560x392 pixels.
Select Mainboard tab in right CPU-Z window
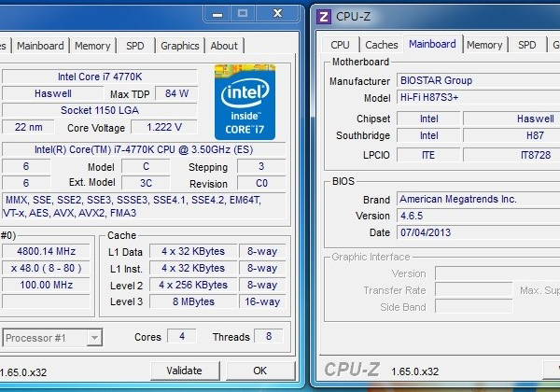click(432, 44)
